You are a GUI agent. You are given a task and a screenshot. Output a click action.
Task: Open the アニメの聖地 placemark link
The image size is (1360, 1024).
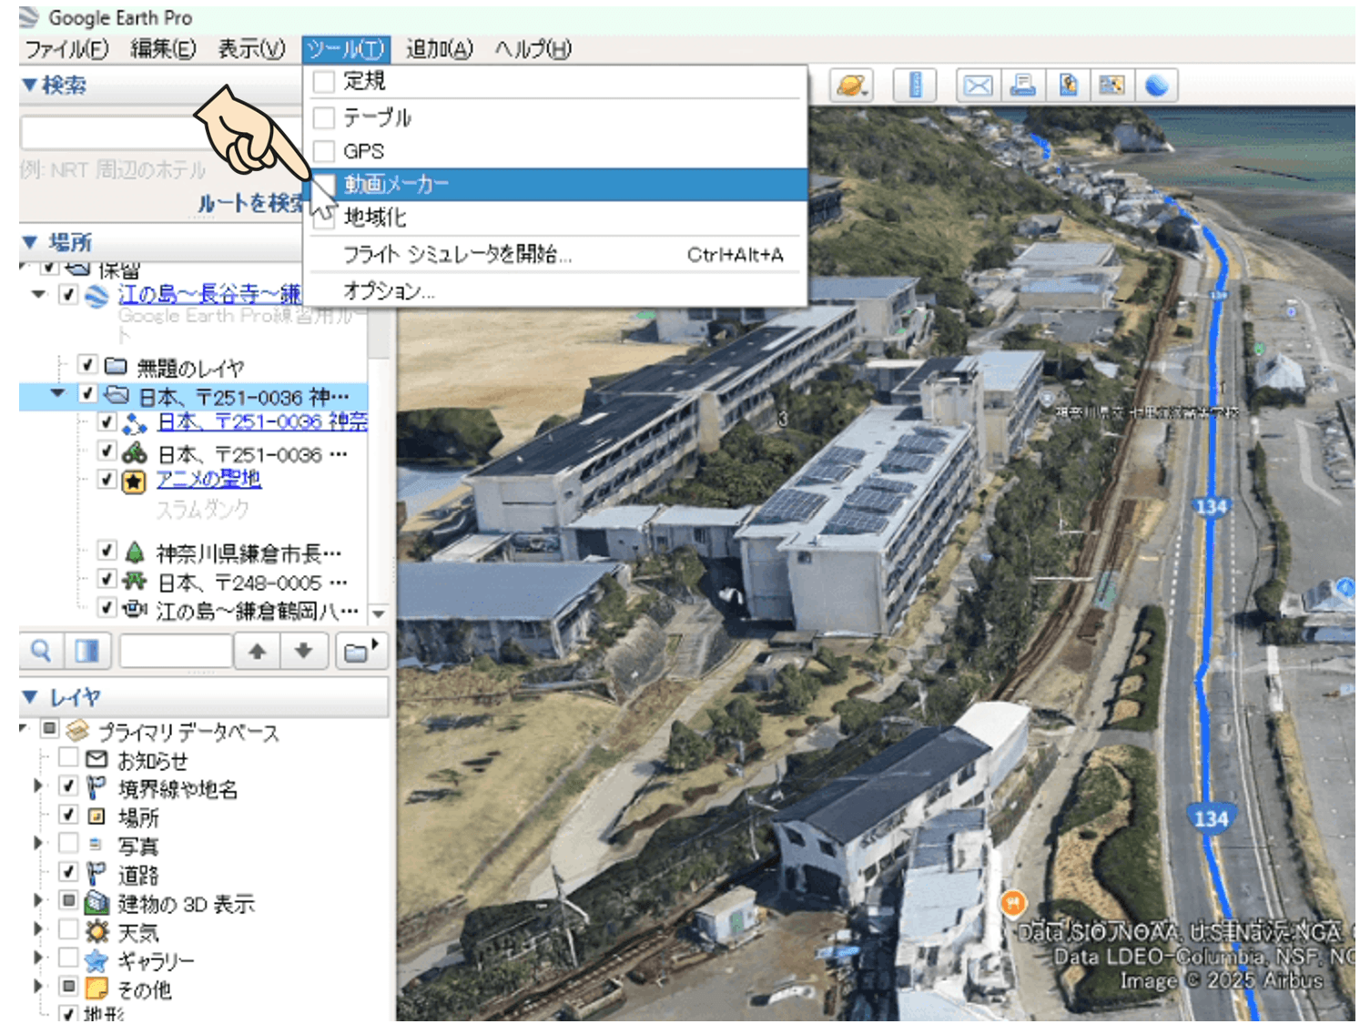[x=208, y=479]
